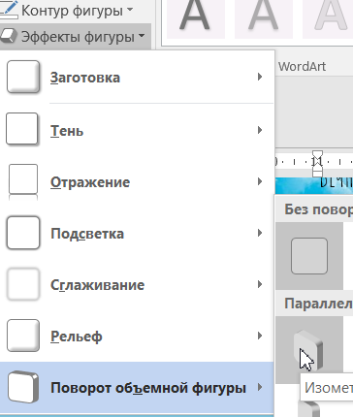Open the Контур фигуры dropdown arrow
This screenshot has width=353, height=417.
130,10
